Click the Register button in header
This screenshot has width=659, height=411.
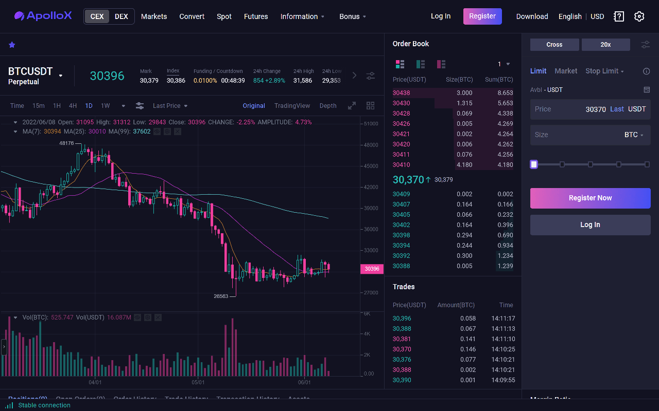point(482,16)
